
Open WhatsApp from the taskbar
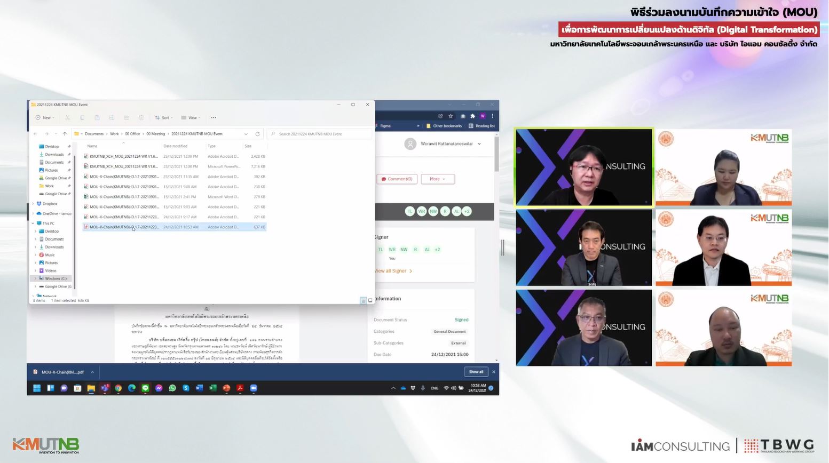pyautogui.click(x=172, y=388)
